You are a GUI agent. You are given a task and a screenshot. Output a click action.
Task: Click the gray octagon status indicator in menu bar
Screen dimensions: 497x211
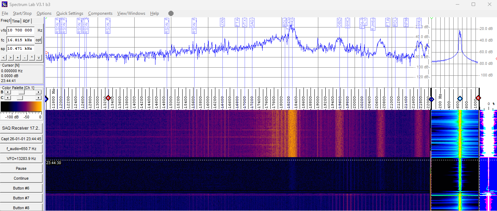[171, 13]
